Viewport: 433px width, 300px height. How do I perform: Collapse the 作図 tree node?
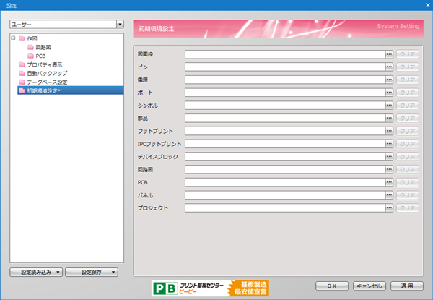coord(12,38)
